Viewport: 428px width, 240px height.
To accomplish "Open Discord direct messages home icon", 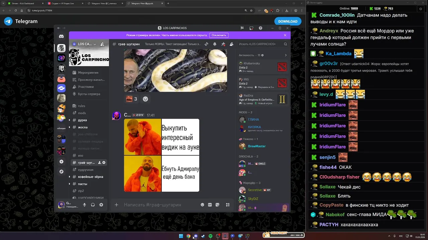I will (x=61, y=36).
